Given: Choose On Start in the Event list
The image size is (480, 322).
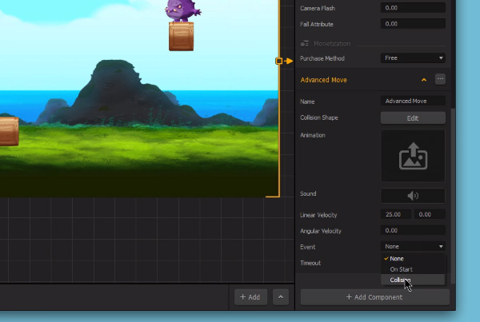Looking at the screenshot, I should point(413,269).
